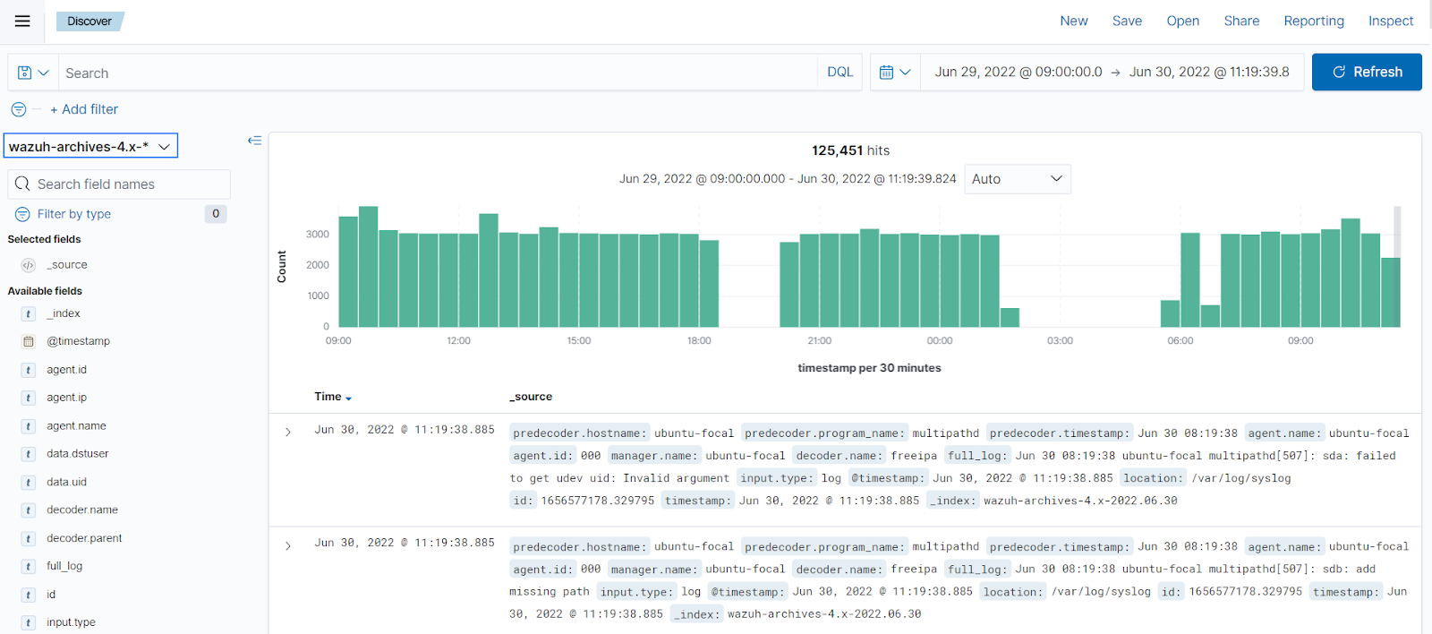1432x634 pixels.
Task: Click the data.uid field type icon
Action: coord(29,483)
